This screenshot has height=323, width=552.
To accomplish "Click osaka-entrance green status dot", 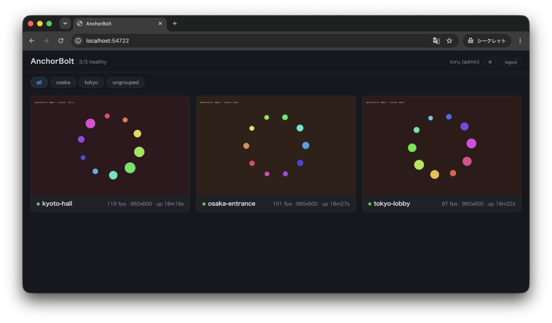I will point(204,204).
